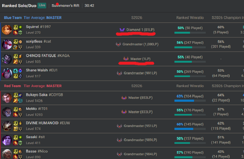Click Basse's champion portrait
The image size is (244, 159).
[7, 154]
